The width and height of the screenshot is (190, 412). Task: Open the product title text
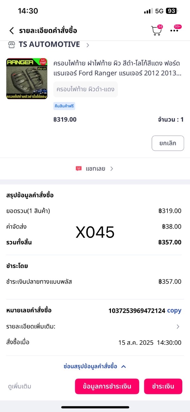coord(117,68)
